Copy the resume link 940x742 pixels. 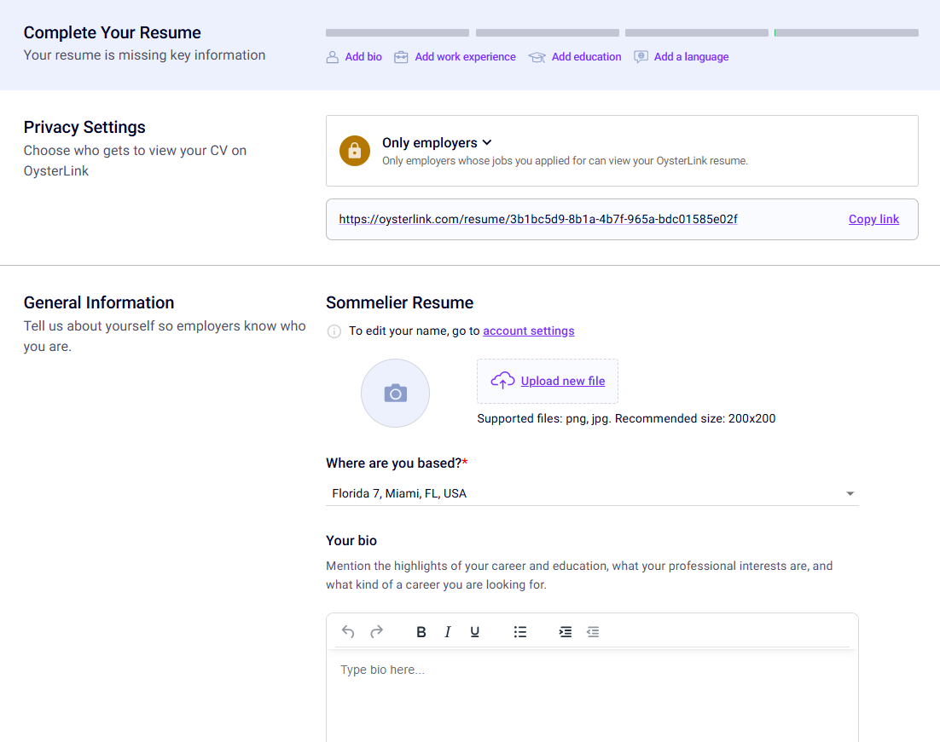click(x=873, y=219)
